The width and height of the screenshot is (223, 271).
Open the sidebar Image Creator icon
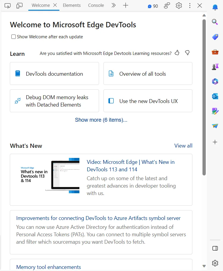point(215,111)
